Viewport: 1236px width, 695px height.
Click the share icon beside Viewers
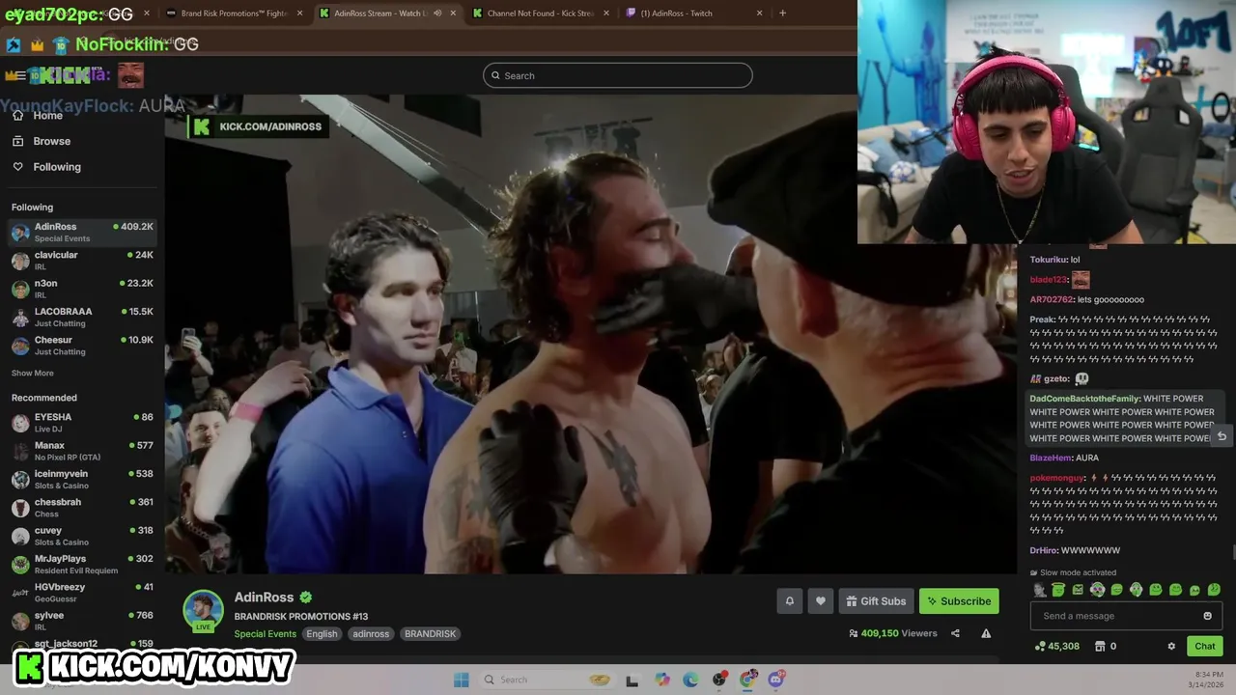pyautogui.click(x=955, y=633)
